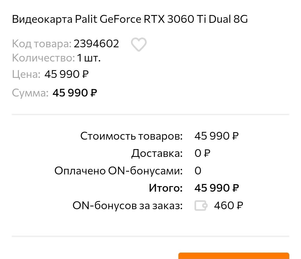Click the ON-бонусов за заказ label
The image size is (301, 259).
127,206
